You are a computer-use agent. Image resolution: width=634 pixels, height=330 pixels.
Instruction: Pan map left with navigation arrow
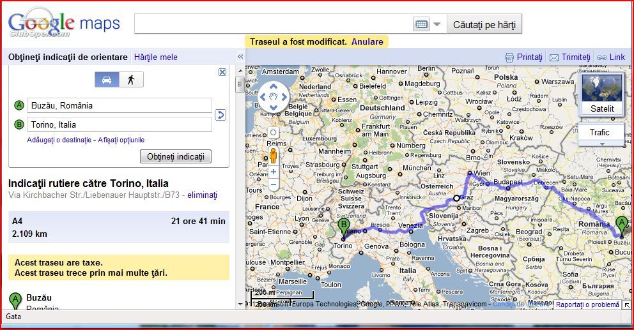pos(263,97)
